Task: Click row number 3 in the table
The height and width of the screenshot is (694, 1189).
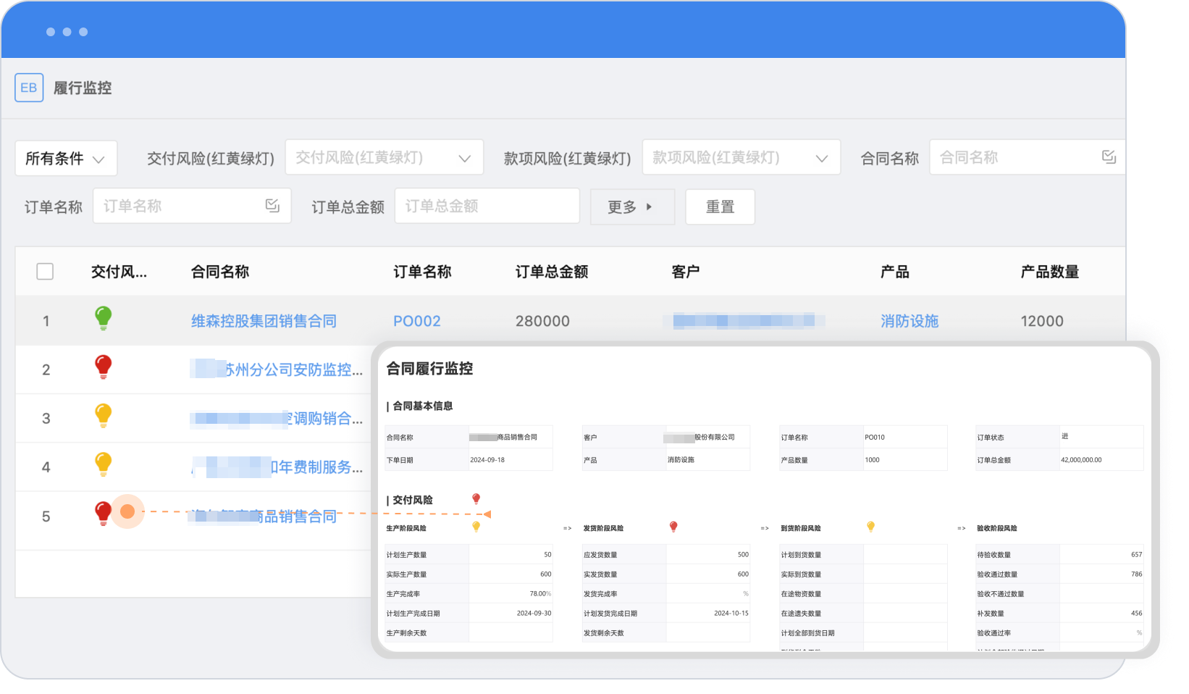Action: 46,418
